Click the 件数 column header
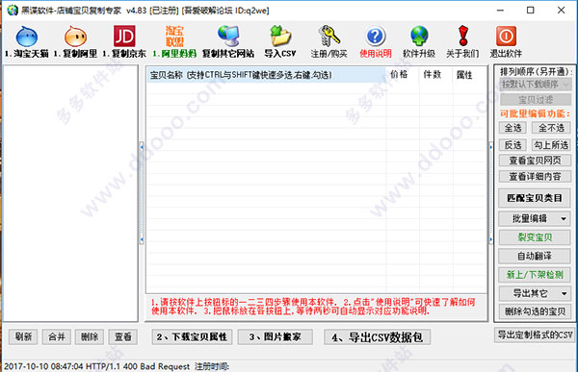Image resolution: width=578 pixels, height=372 pixels. coord(435,75)
